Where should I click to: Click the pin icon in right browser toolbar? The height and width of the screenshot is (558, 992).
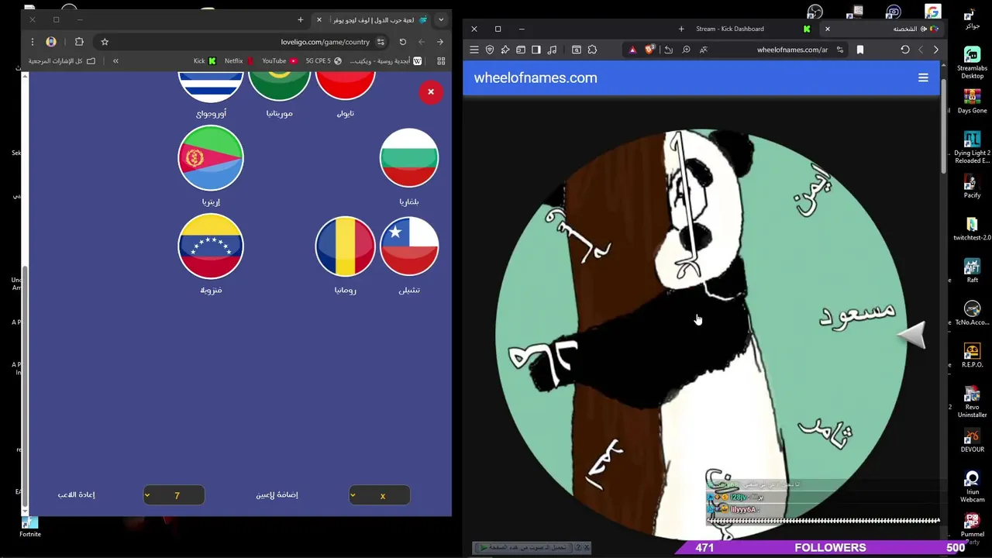505,50
